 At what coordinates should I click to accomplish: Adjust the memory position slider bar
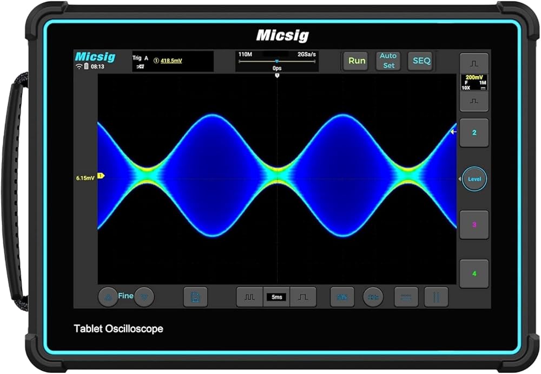tap(276, 62)
